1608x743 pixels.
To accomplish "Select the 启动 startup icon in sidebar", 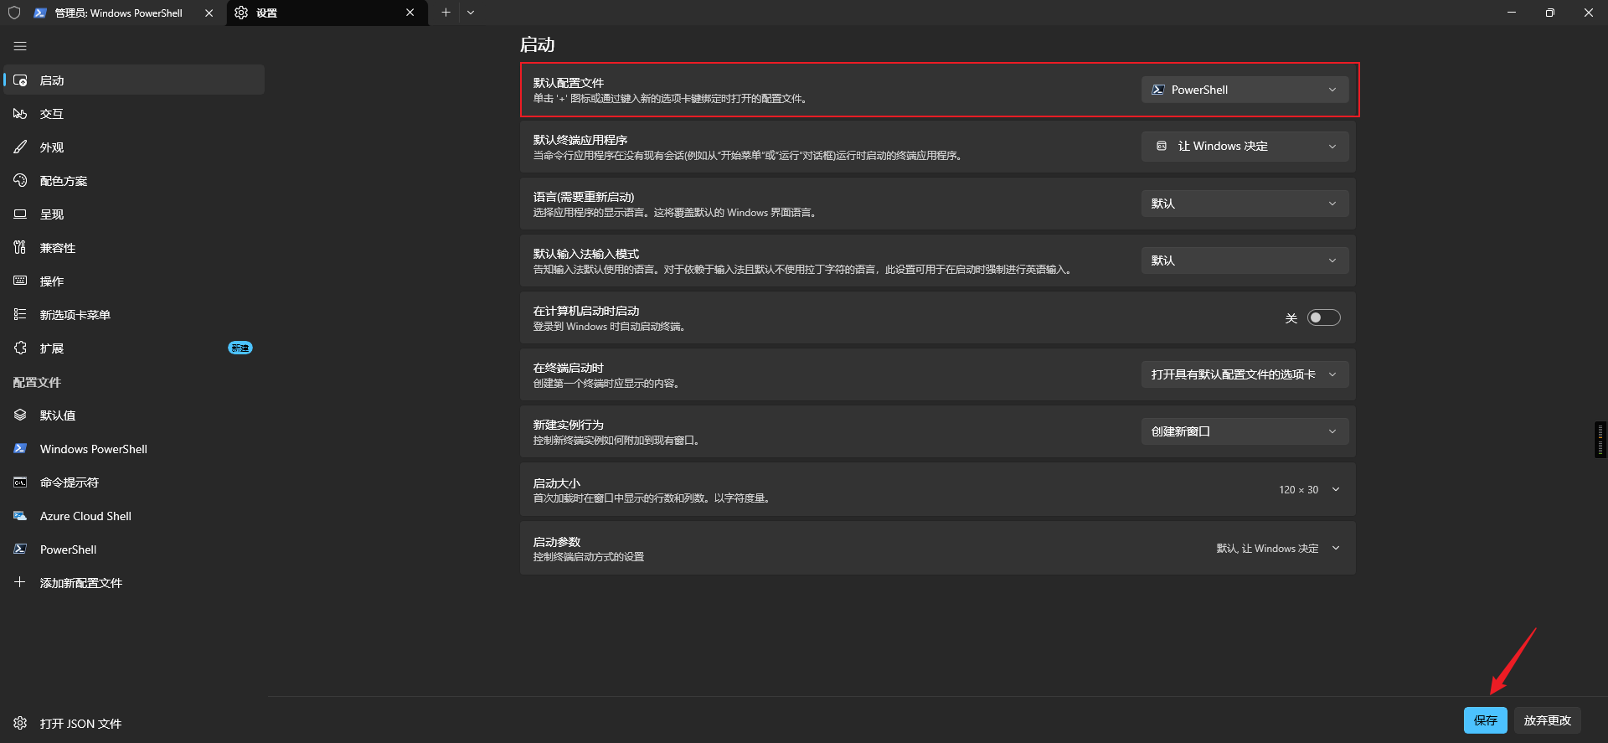I will (20, 80).
